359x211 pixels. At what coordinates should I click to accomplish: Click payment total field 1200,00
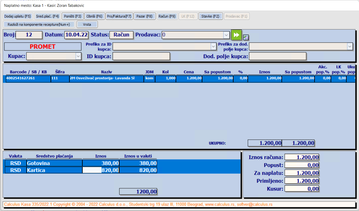[138, 192]
